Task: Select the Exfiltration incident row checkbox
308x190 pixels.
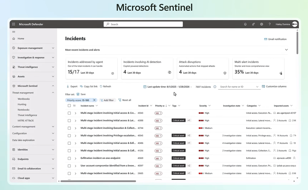Action: point(69,158)
